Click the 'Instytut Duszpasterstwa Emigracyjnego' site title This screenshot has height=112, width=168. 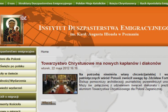103,28
